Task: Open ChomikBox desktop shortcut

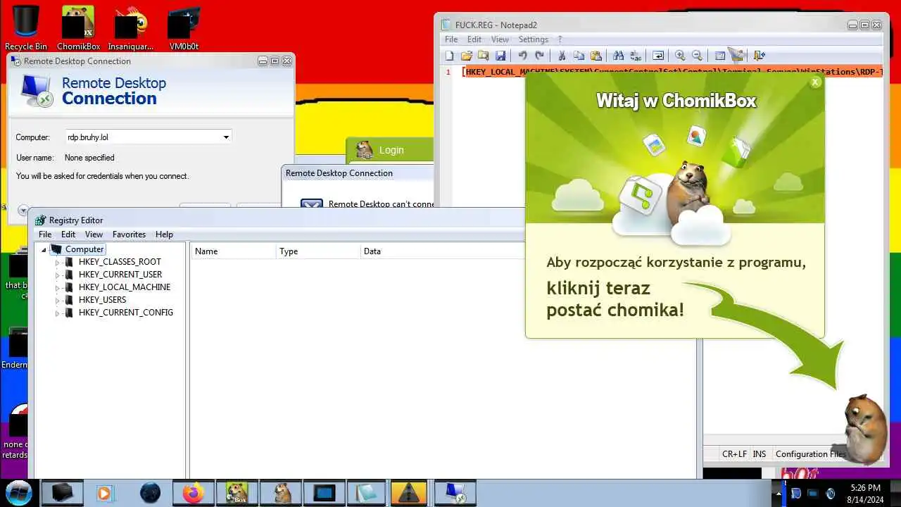Action: coord(78,28)
